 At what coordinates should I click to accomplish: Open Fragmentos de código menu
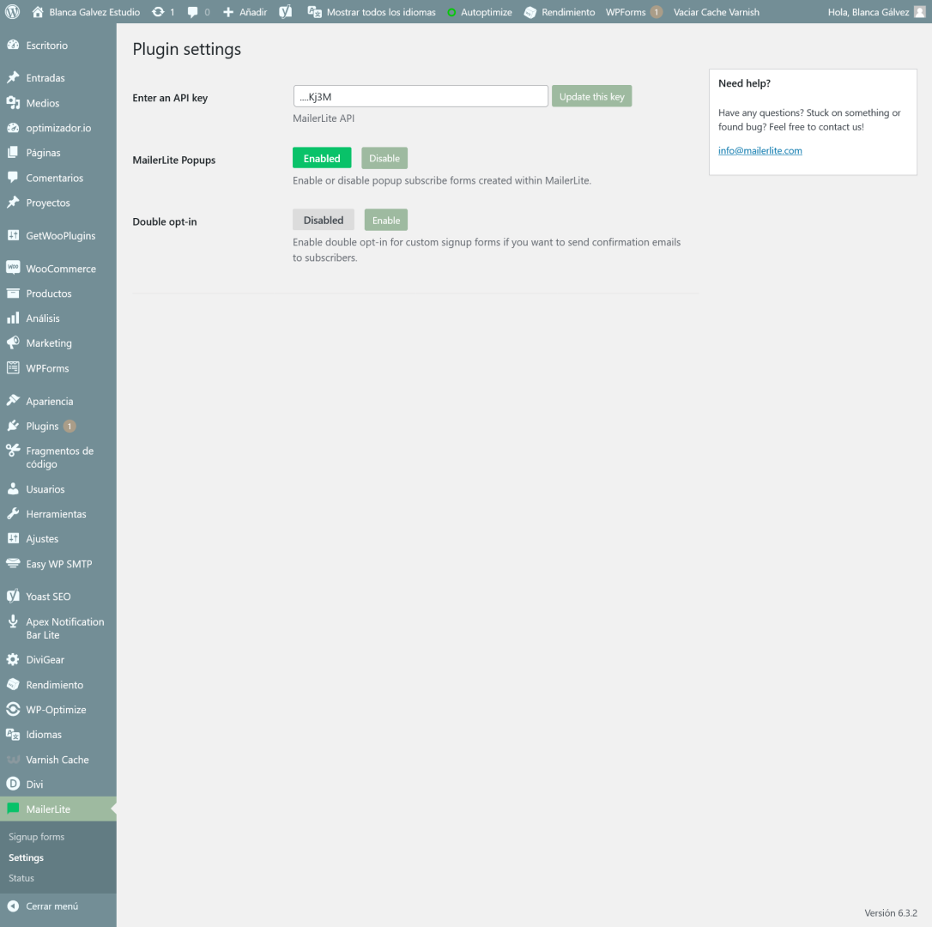click(58, 457)
